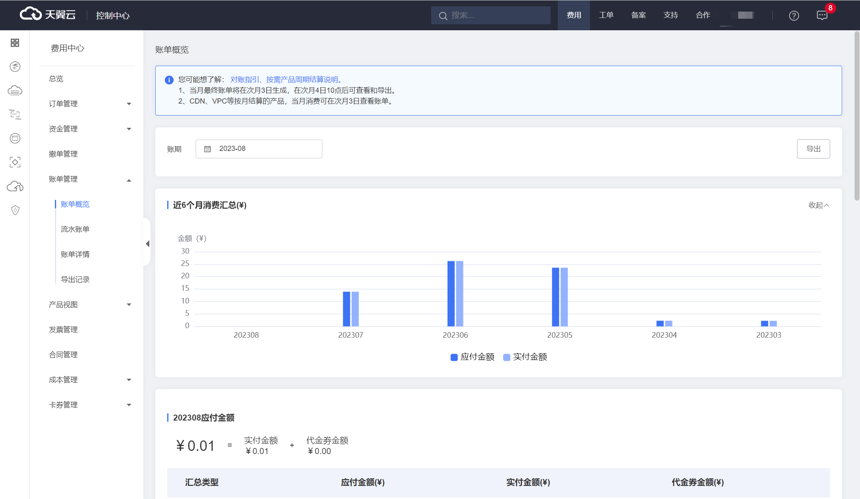
Task: Open the 工单 top navigation item
Action: pos(606,15)
